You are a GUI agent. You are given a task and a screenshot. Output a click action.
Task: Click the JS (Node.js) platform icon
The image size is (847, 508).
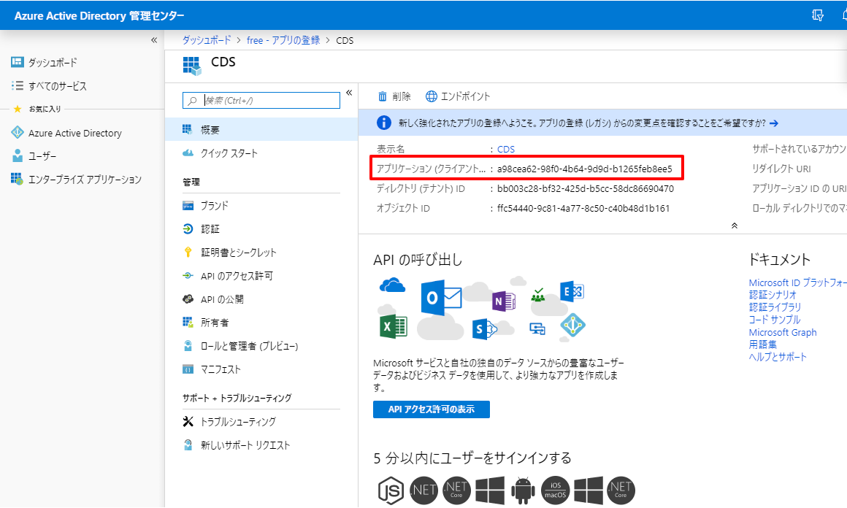(x=391, y=490)
